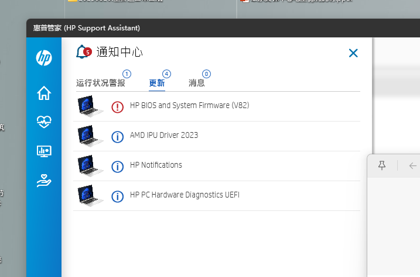Image resolution: width=420 pixels, height=277 pixels.
Task: Select the monitor diagnostics sidebar icon
Action: tap(44, 151)
